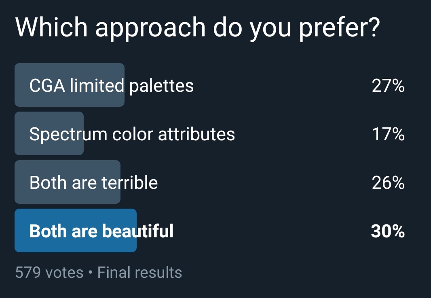Click the word palettes in first option
The width and height of the screenshot is (431, 298).
pos(161,86)
